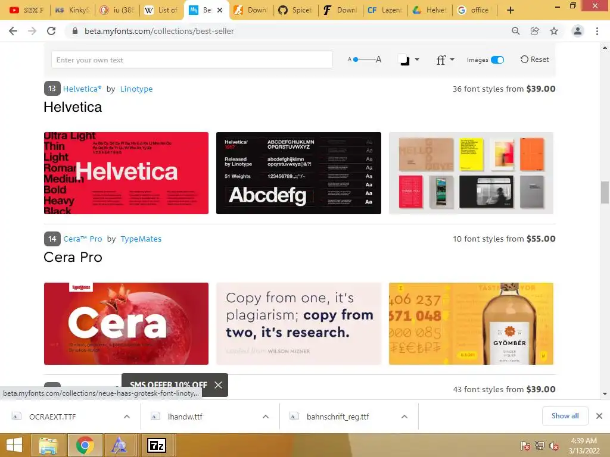Image resolution: width=610 pixels, height=457 pixels.
Task: Open the Action Center flag tray icon
Action: pyautogui.click(x=525, y=446)
